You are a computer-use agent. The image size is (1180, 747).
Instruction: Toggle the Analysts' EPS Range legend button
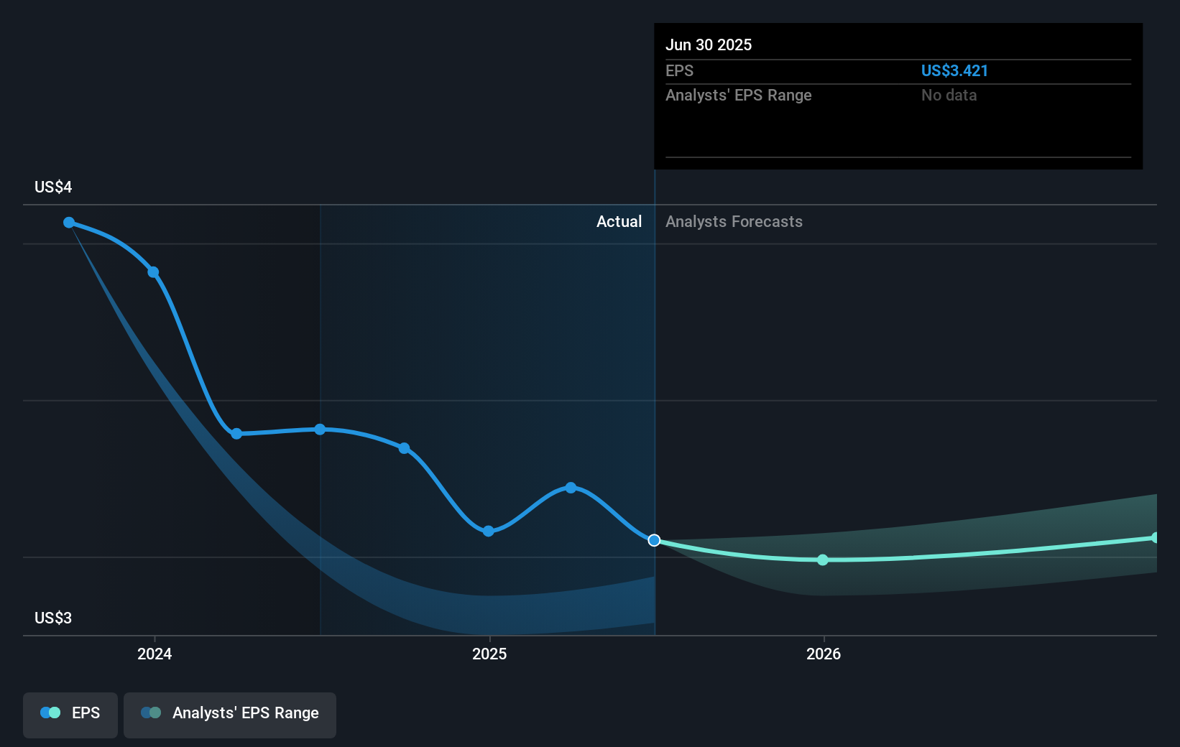(x=230, y=715)
